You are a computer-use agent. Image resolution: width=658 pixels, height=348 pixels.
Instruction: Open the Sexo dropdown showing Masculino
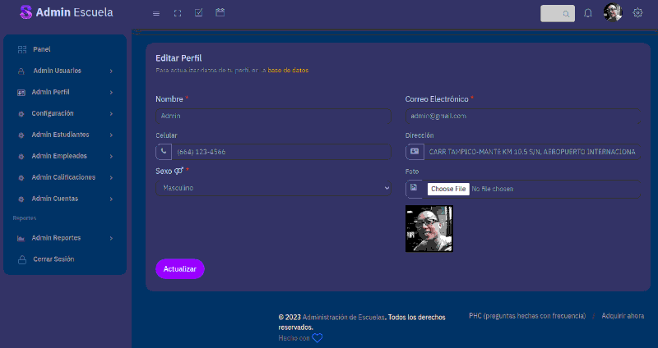point(274,188)
